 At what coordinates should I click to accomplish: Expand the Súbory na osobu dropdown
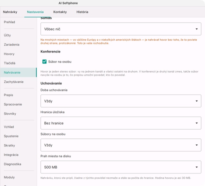click(x=121, y=145)
